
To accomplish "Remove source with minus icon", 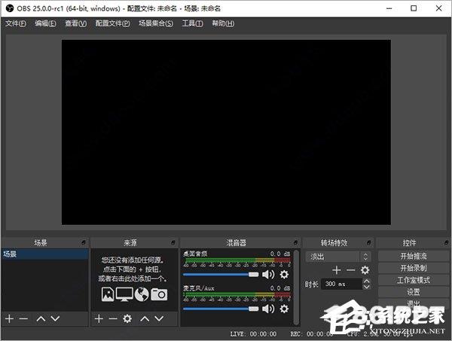I will point(113,318).
